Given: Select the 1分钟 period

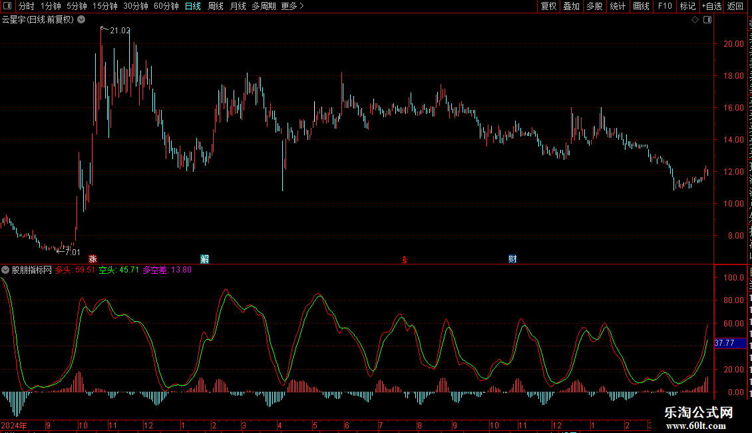Looking at the screenshot, I should (x=51, y=6).
